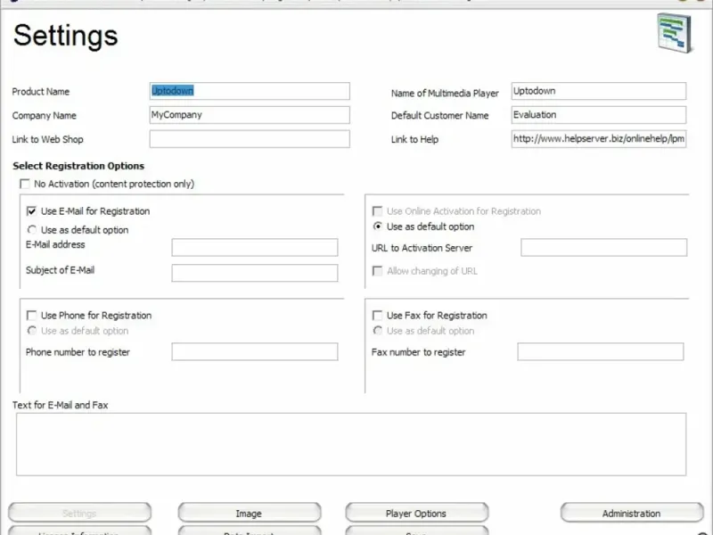
Task: Click the Phone number to register field
Action: 255,352
